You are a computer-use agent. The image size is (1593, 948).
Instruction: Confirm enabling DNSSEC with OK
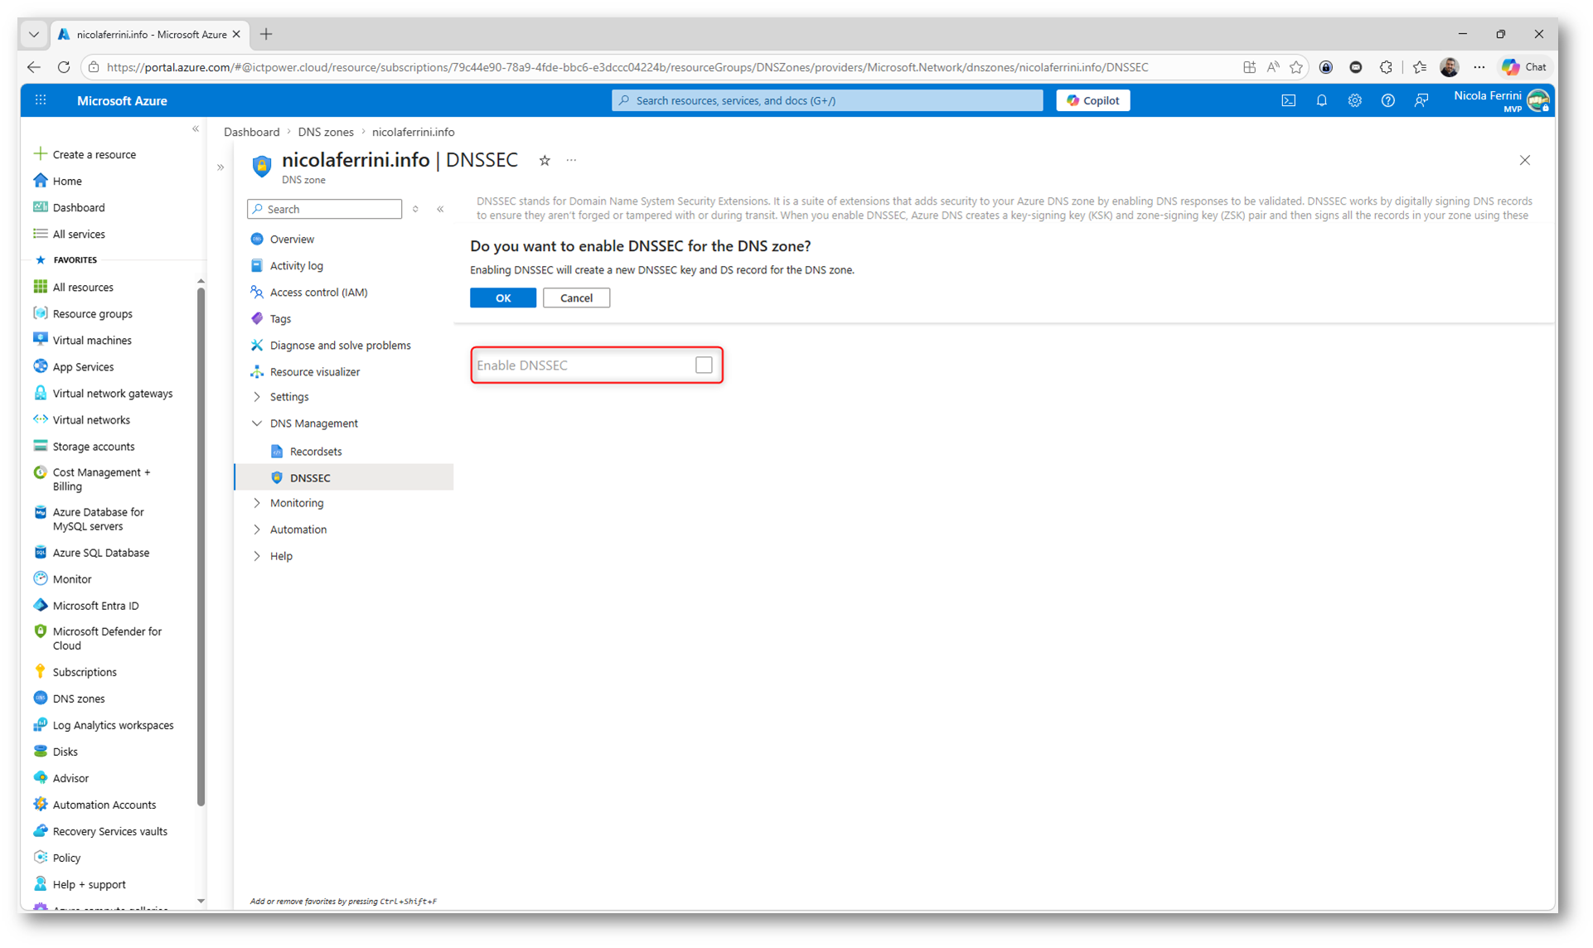tap(502, 298)
